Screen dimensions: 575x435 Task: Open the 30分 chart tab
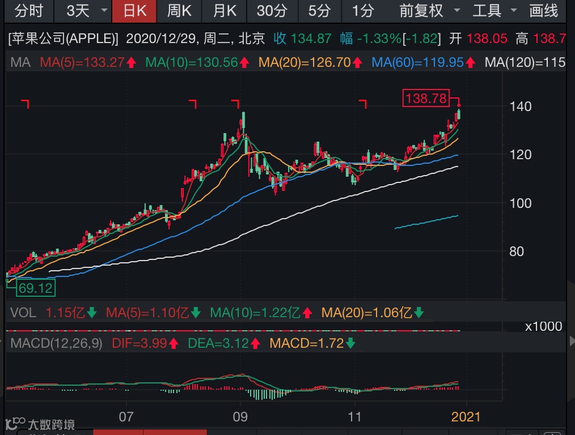[272, 11]
